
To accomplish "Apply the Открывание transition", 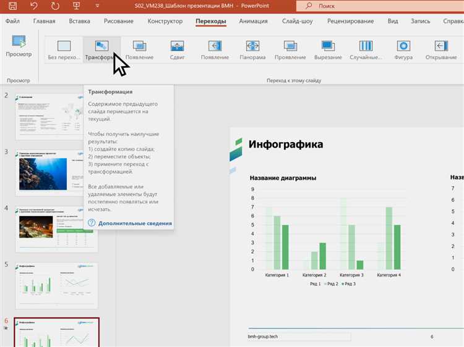I will click(x=441, y=48).
